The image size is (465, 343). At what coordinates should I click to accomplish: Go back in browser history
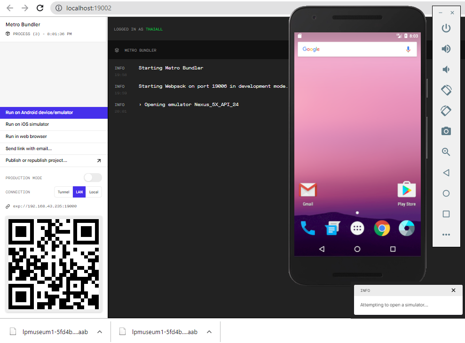(10, 8)
